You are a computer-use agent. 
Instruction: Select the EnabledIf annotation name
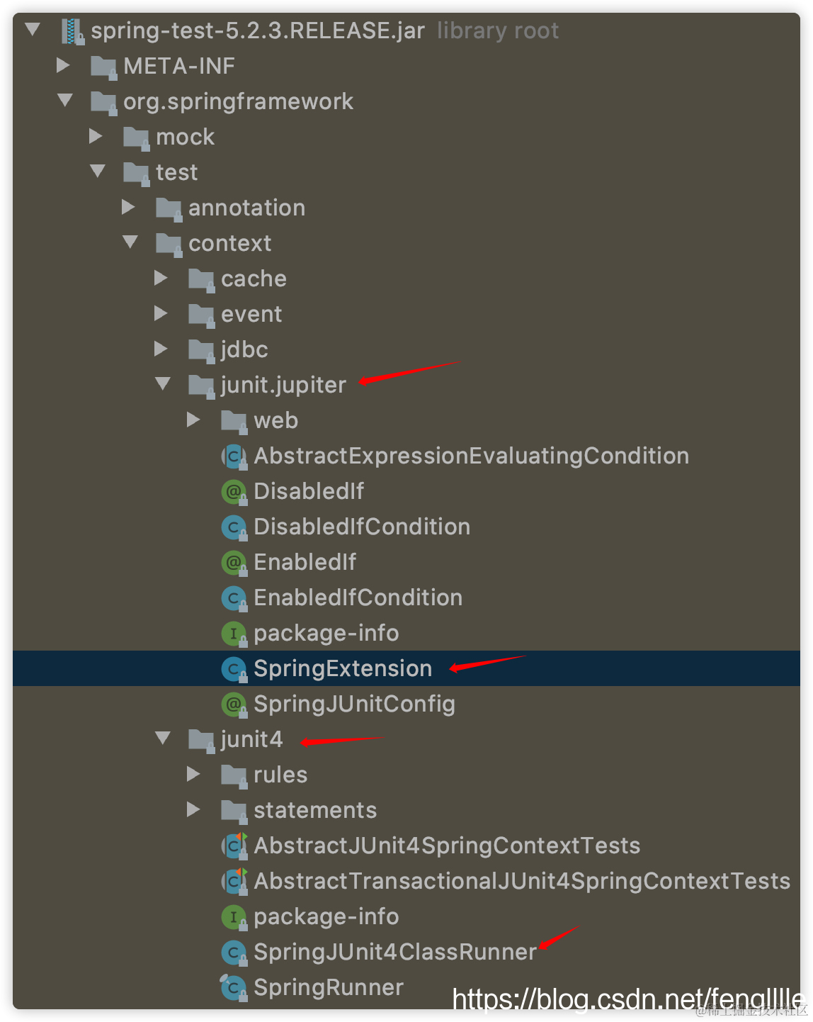tap(305, 562)
